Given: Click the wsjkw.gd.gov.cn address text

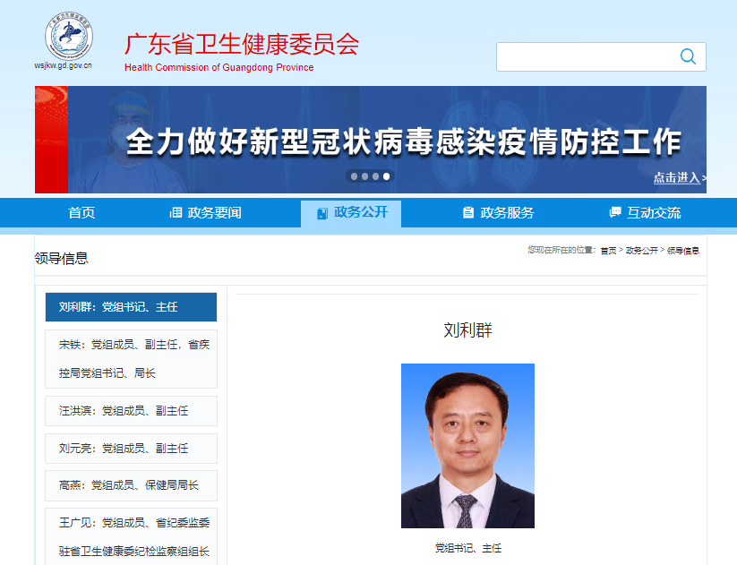Looking at the screenshot, I should click(63, 65).
